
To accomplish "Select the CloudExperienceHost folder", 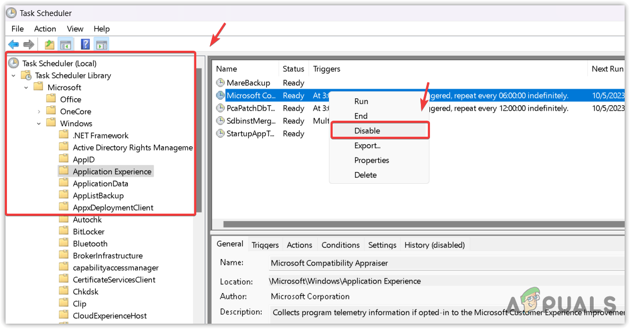I will [110, 316].
